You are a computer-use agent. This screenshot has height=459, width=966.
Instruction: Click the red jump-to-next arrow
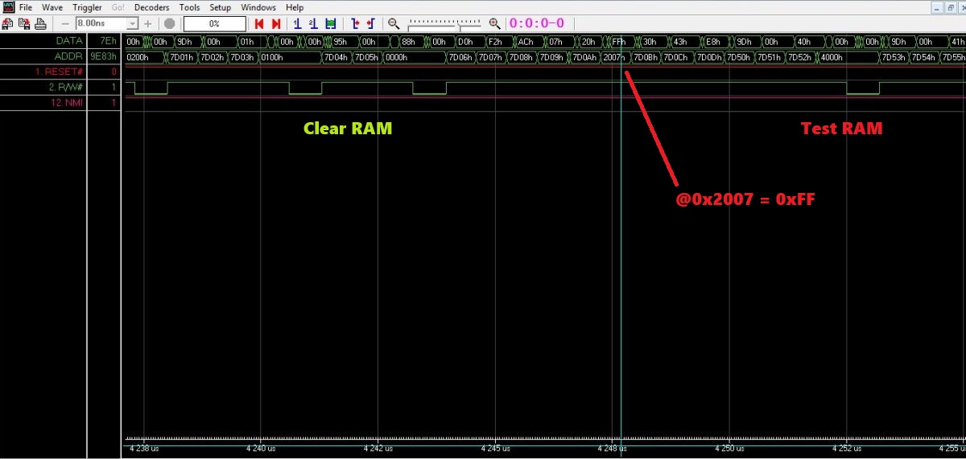pyautogui.click(x=276, y=24)
